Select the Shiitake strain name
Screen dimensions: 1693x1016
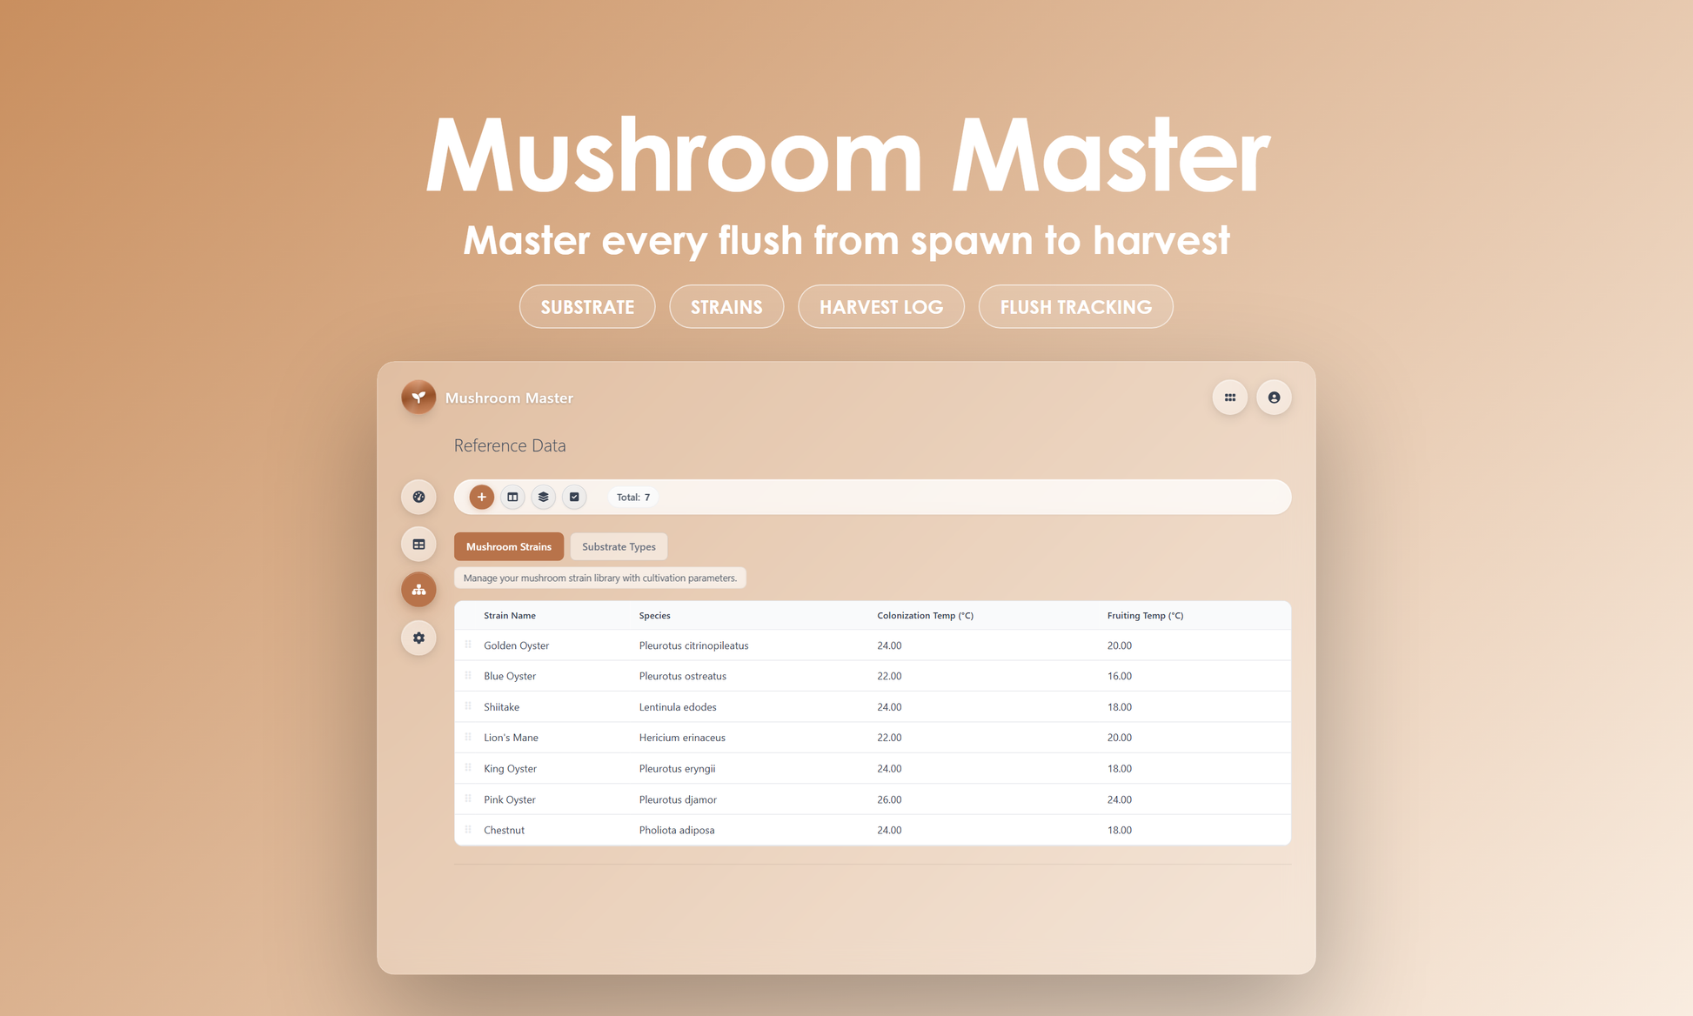pyautogui.click(x=501, y=707)
